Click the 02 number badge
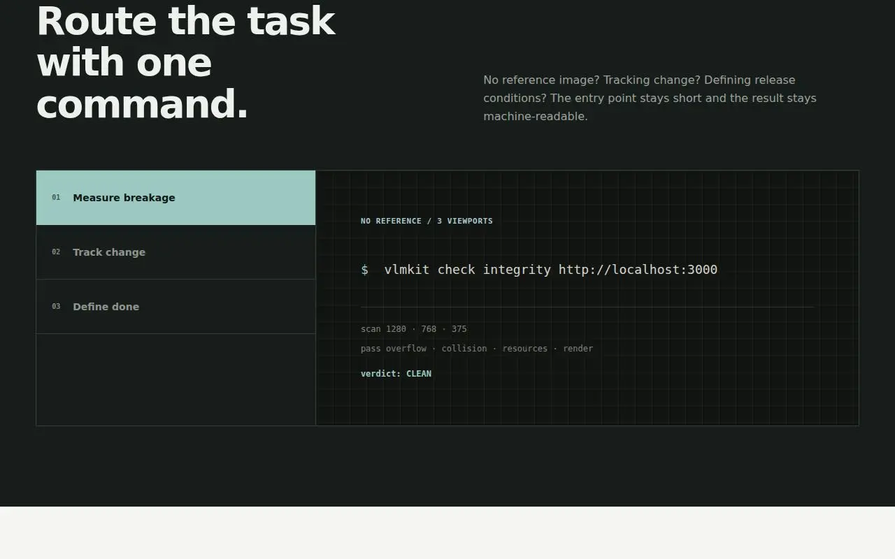Screen dimensions: 895x559 pos(56,252)
